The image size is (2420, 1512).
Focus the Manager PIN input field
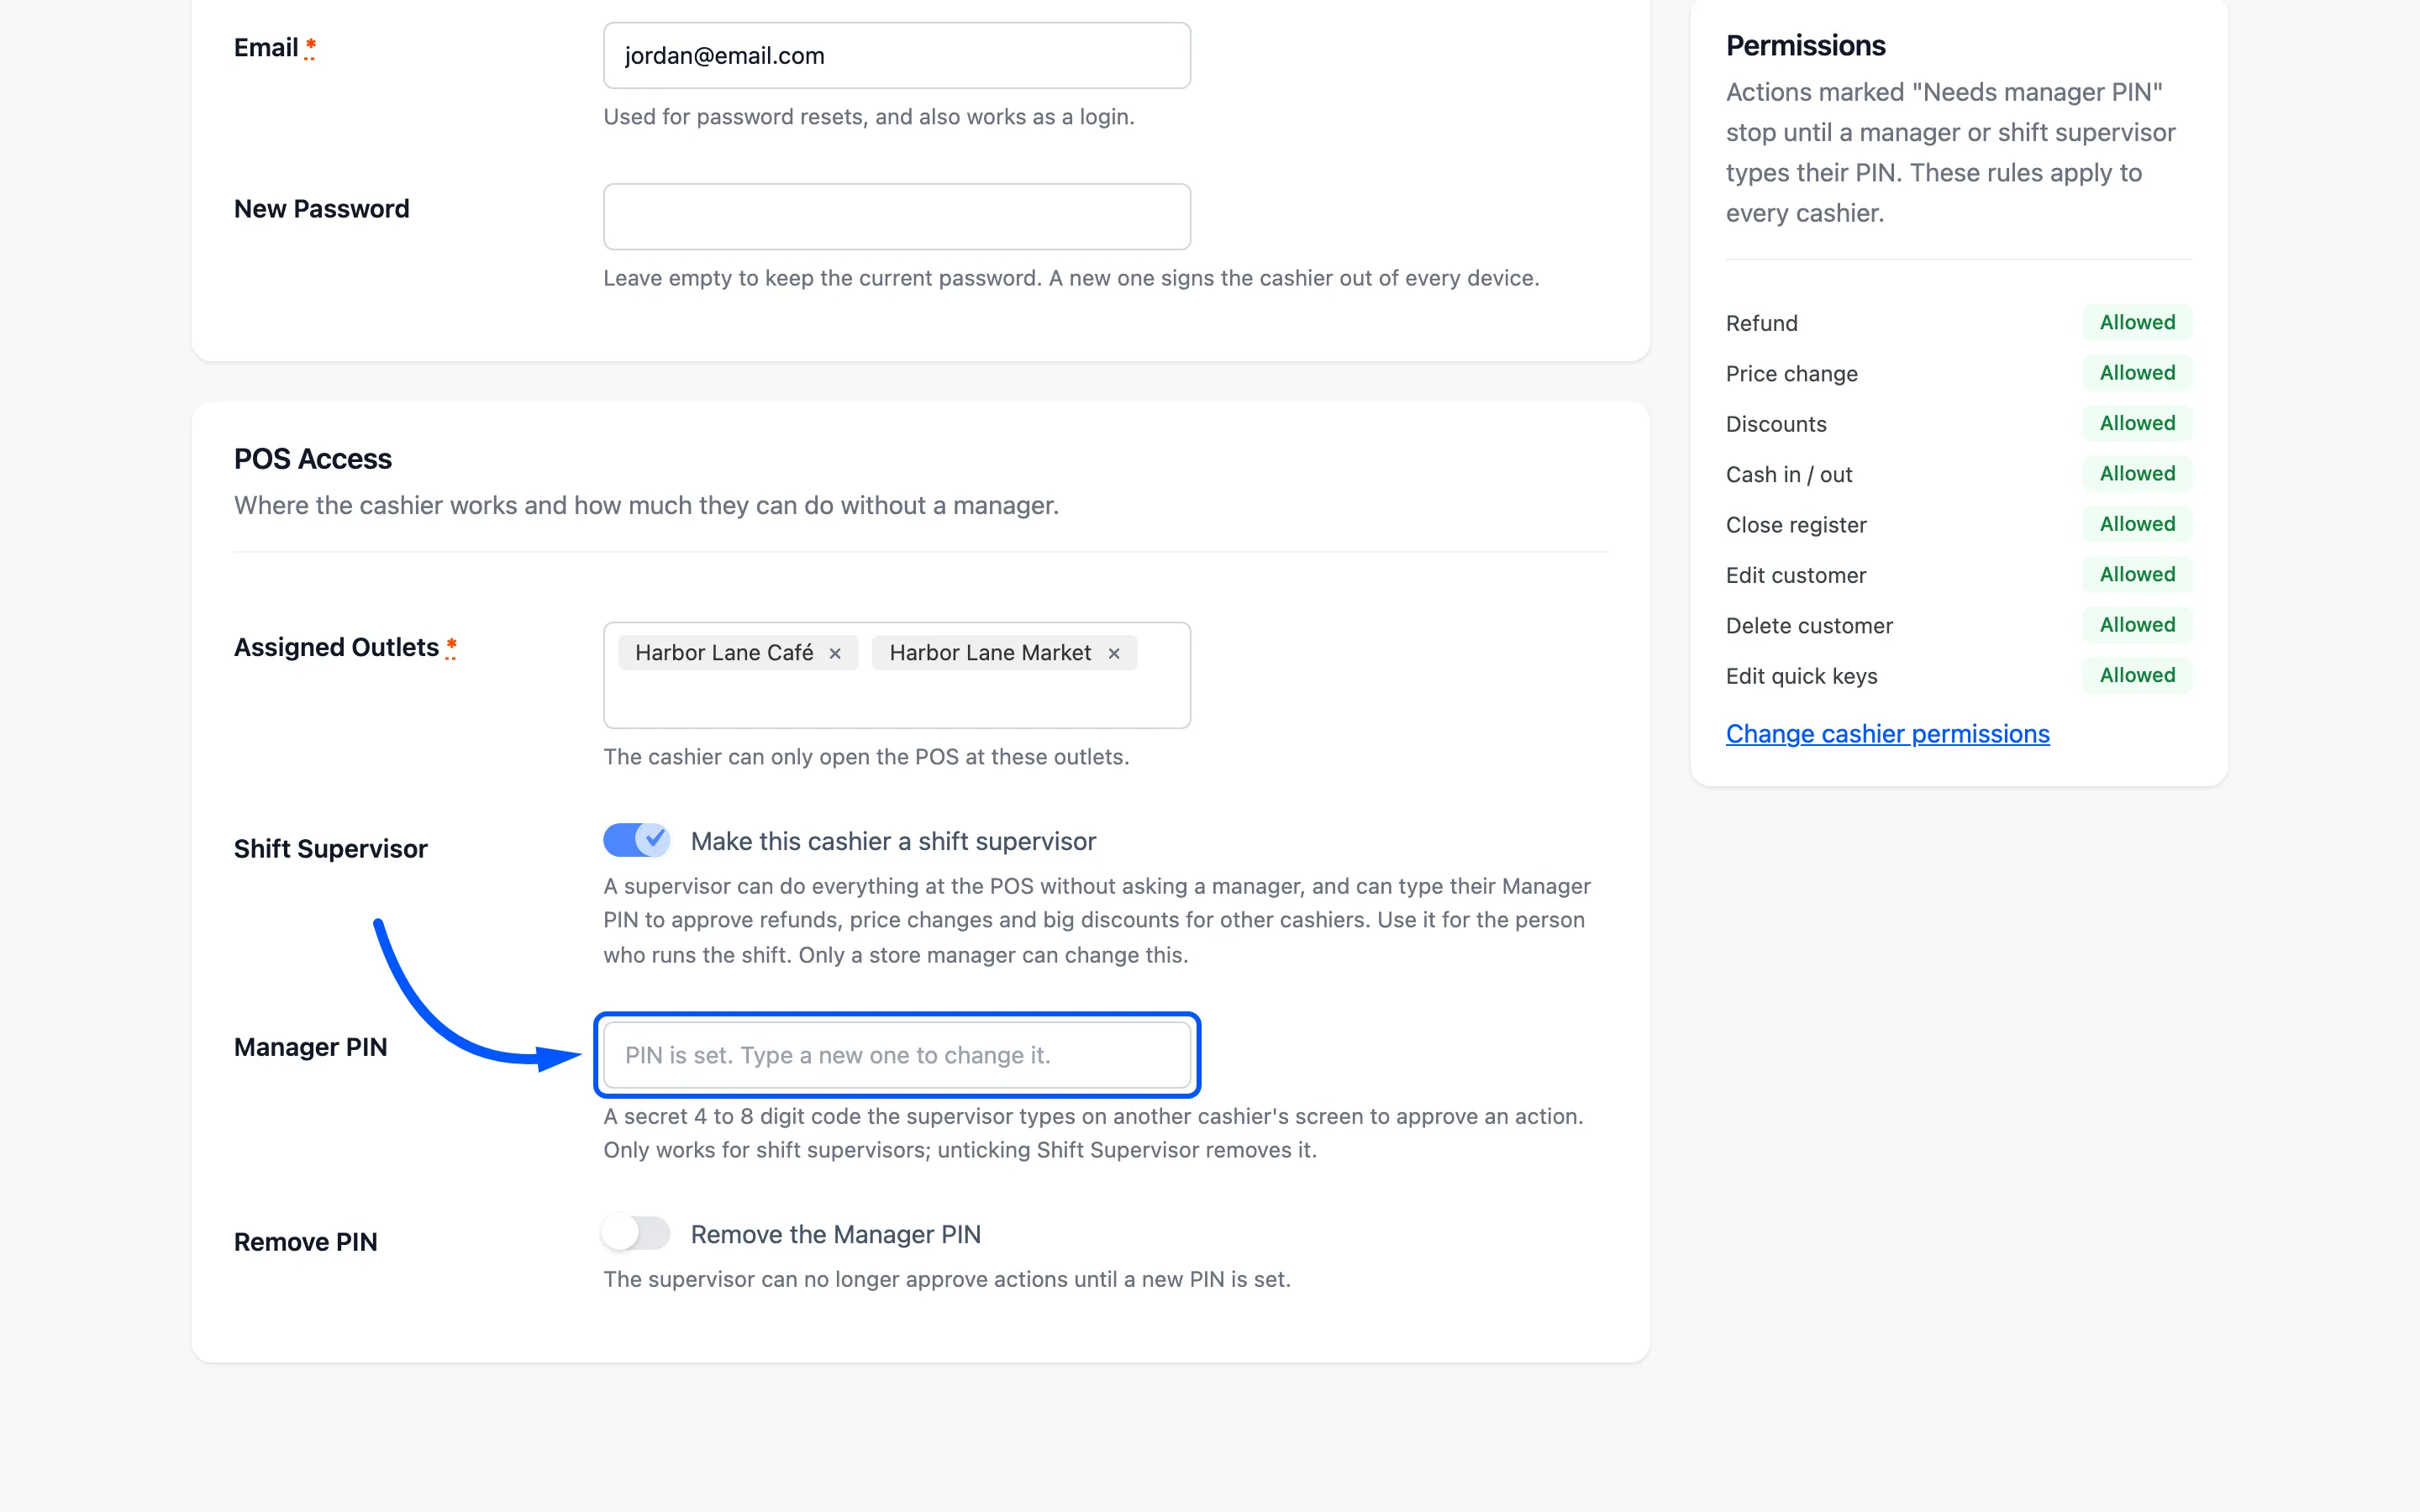pyautogui.click(x=897, y=1055)
